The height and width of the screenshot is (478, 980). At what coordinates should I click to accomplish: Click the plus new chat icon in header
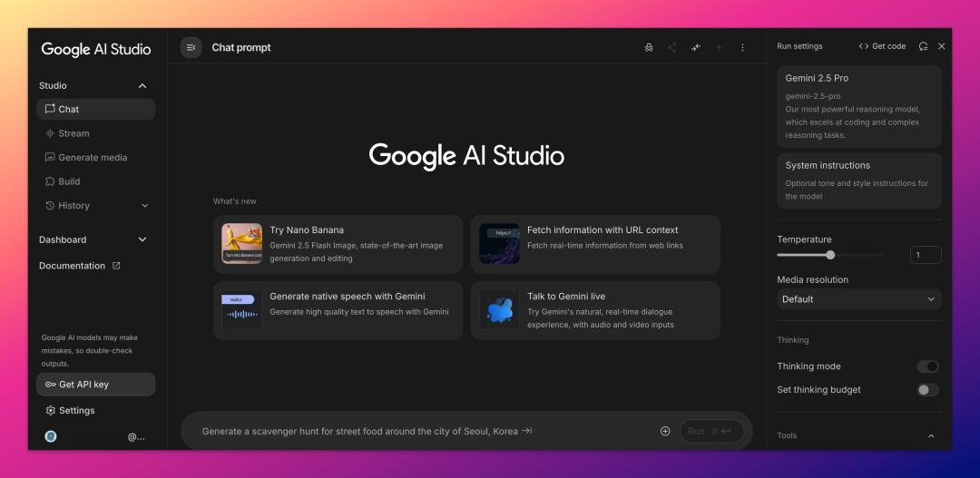(720, 47)
